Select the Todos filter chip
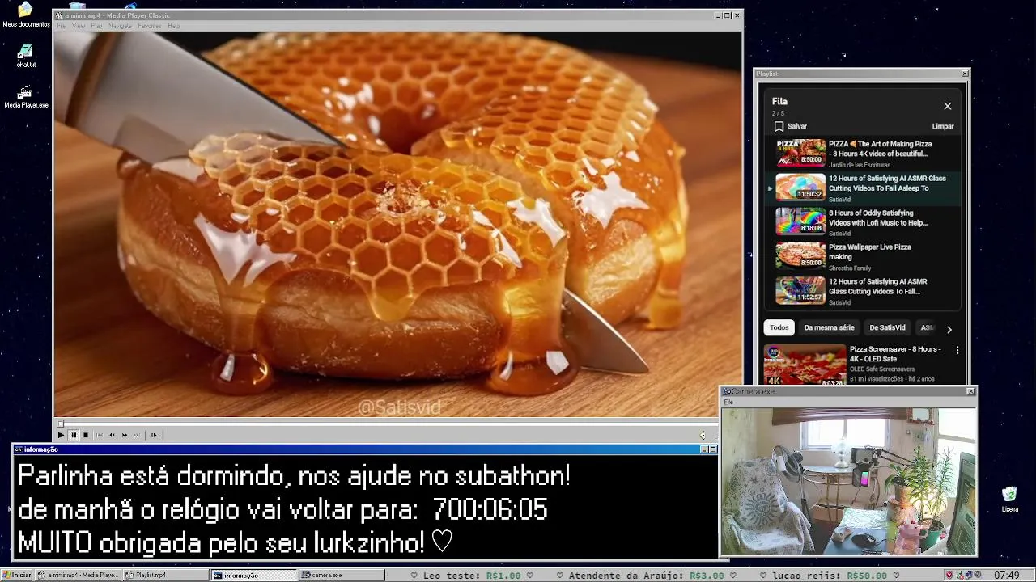 click(x=779, y=327)
